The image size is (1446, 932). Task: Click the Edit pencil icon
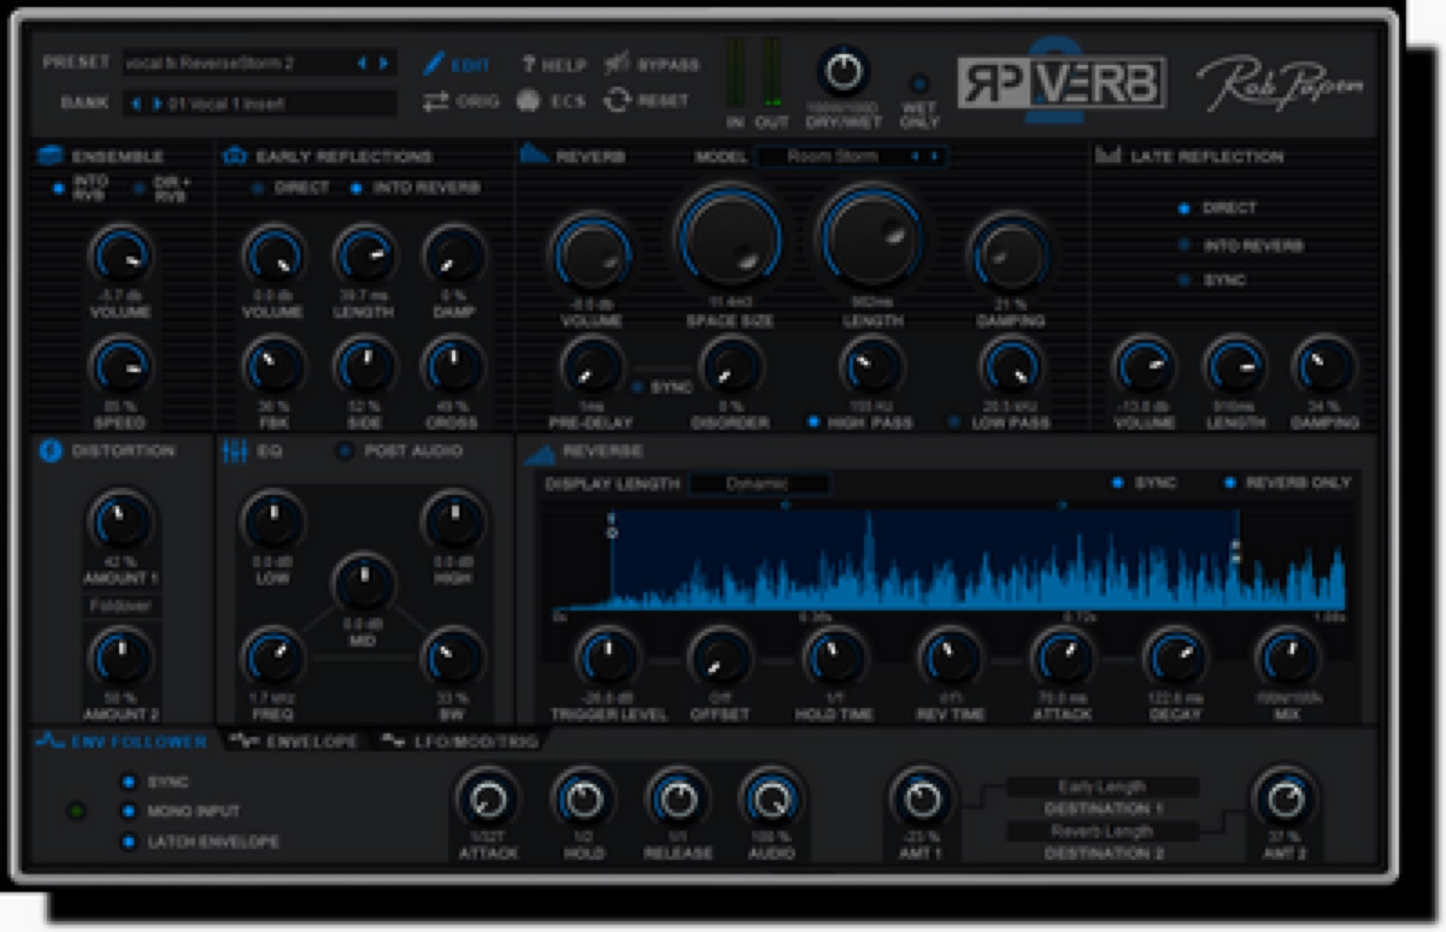[x=434, y=63]
